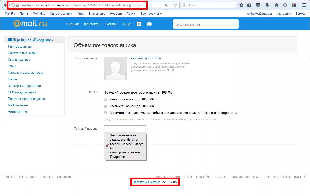Open Поиск link in top bar

tap(131, 14)
